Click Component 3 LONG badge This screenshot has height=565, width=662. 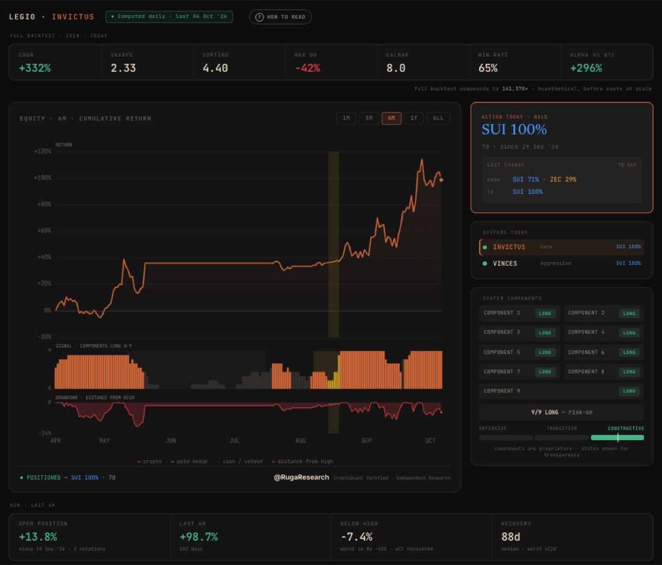(x=545, y=332)
